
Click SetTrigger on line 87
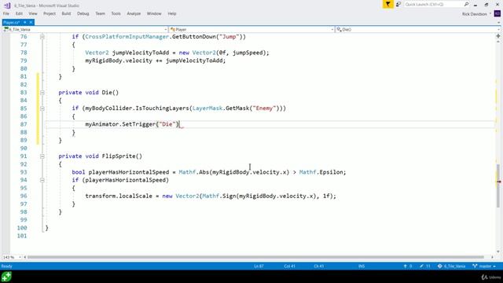tap(138, 124)
